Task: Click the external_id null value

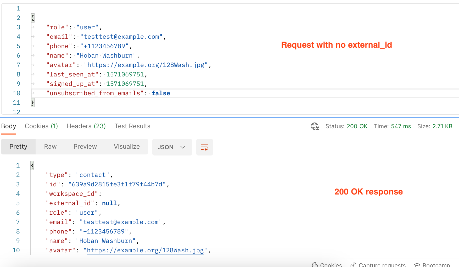Action: click(x=109, y=203)
